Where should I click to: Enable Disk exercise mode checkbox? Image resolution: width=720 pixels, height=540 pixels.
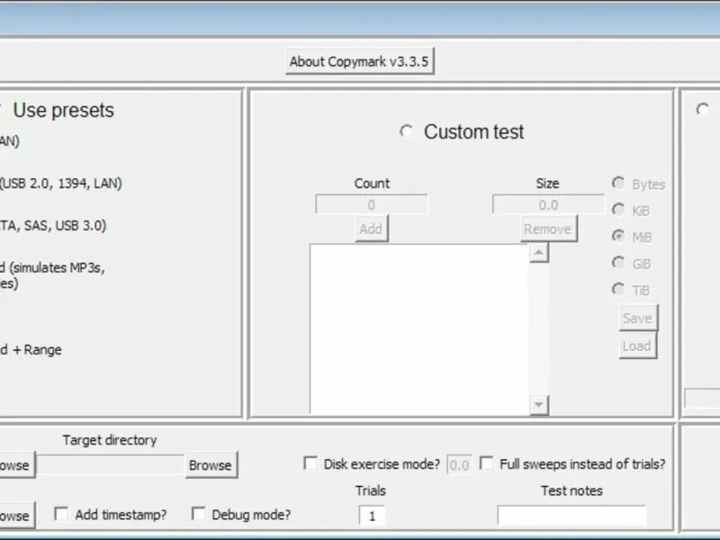coord(310,463)
